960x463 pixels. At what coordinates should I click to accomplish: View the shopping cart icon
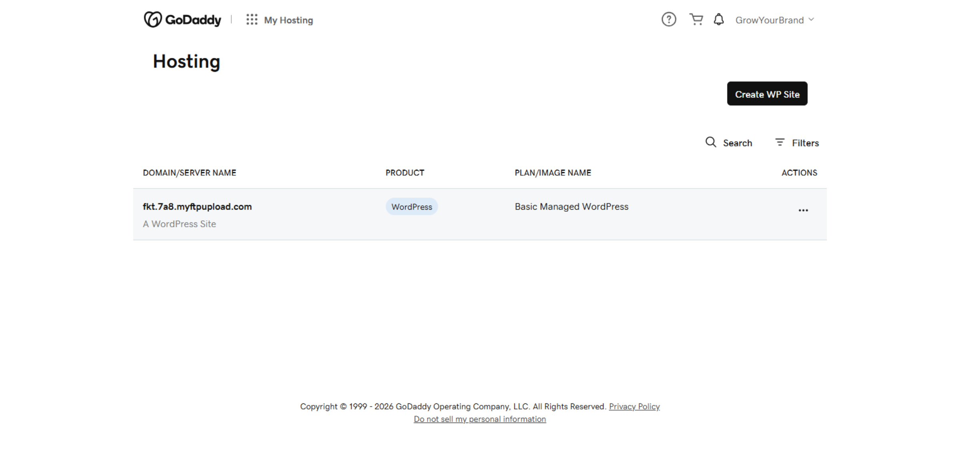pos(696,19)
